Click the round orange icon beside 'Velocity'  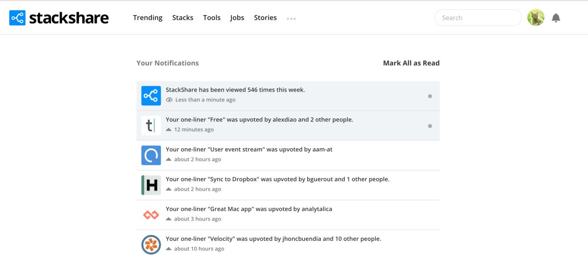click(151, 245)
